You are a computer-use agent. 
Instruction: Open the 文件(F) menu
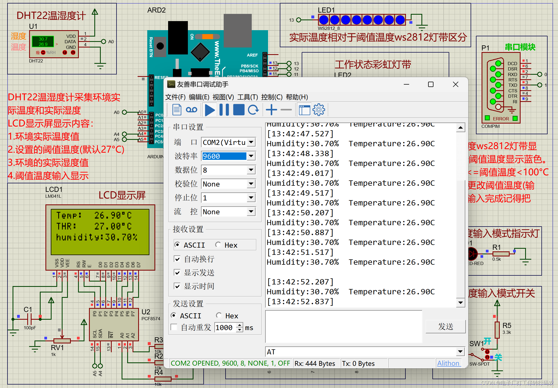point(175,97)
